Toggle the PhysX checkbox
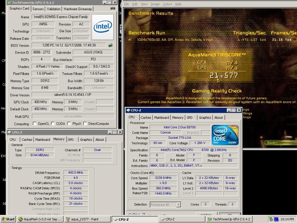Viewport: 297px width, 223px height. point(69,124)
